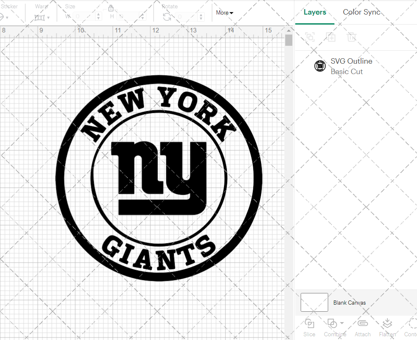
Task: Click the Height stepper arrows
Action: [x=142, y=17]
